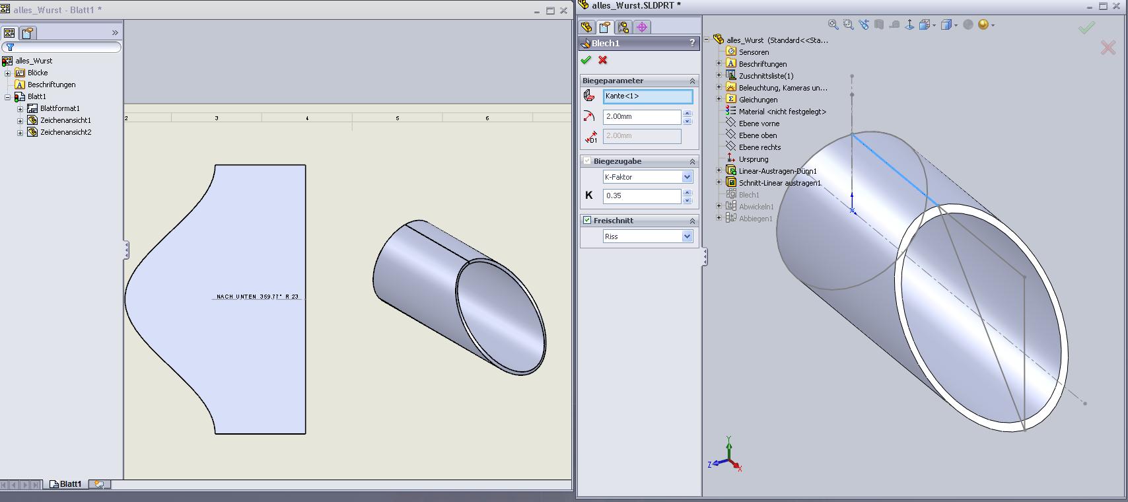The width and height of the screenshot is (1128, 502).
Task: Open drawing window FeatureManager tab icon
Action: [x=9, y=33]
